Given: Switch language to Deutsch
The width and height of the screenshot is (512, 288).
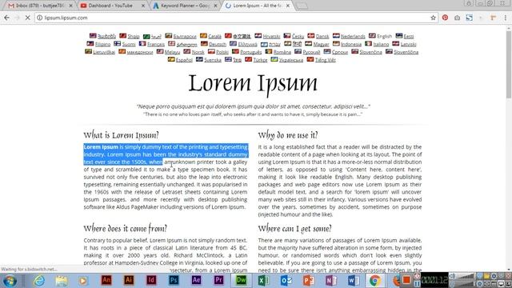Looking at the screenshot, I should pos(217,44).
